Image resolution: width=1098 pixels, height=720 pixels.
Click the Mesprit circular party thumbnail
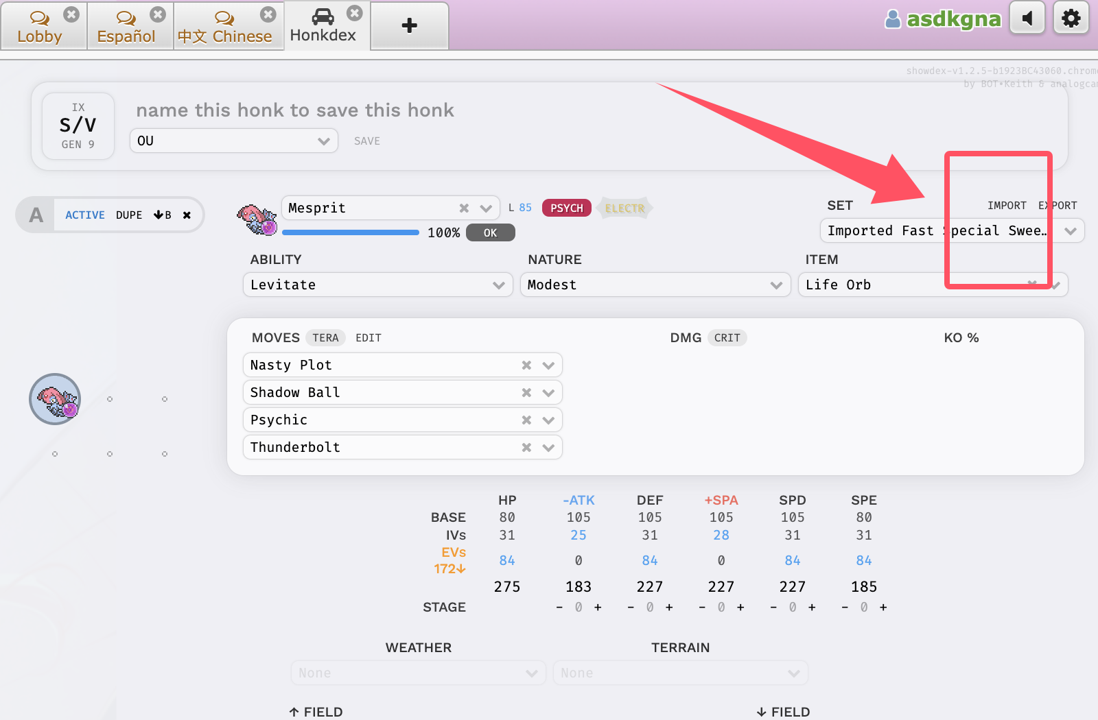[55, 399]
